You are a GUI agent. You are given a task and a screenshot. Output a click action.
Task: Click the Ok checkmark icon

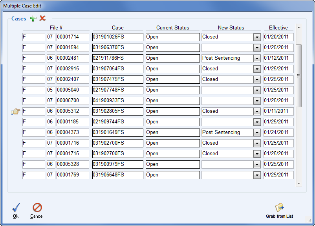(16, 208)
